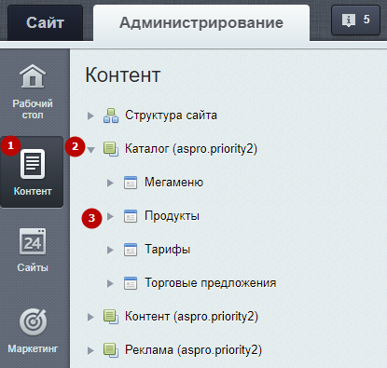Open the Маркетинг target icon
Image resolution: width=387 pixels, height=368 pixels.
(x=34, y=322)
